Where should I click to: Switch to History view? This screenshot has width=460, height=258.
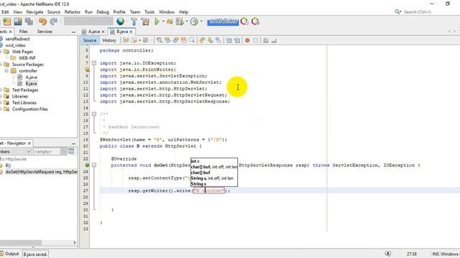pos(109,40)
